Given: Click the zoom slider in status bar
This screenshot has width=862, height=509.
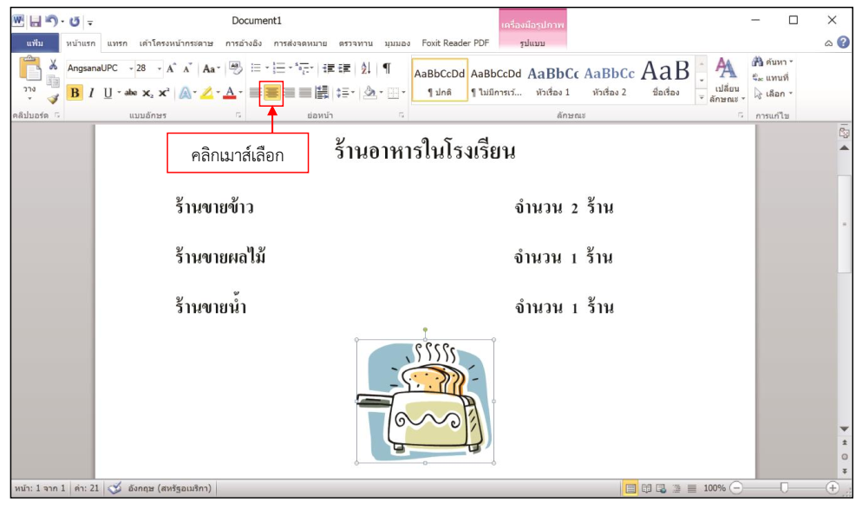Looking at the screenshot, I should pos(784,488).
